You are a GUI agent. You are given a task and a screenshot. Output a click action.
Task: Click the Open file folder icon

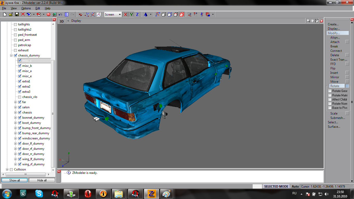(x=11, y=15)
